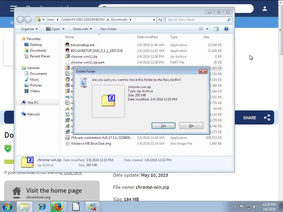
Task: Create a New folder
Action: pos(108,29)
